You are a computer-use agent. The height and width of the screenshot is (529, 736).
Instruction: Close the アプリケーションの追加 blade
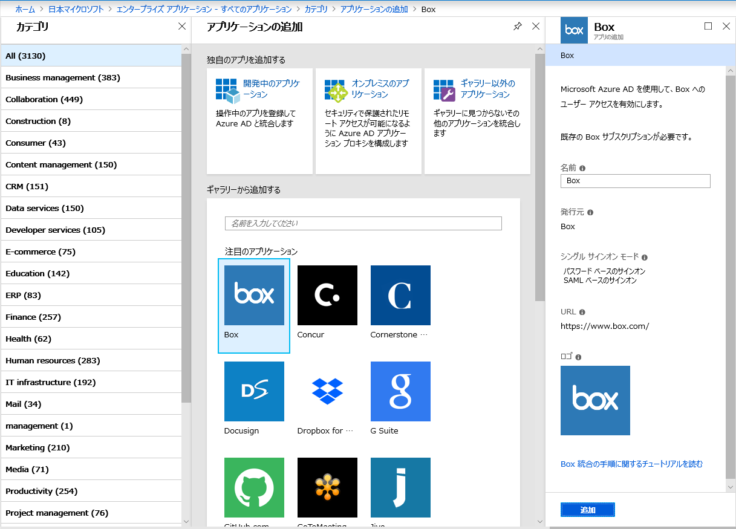pyautogui.click(x=535, y=27)
